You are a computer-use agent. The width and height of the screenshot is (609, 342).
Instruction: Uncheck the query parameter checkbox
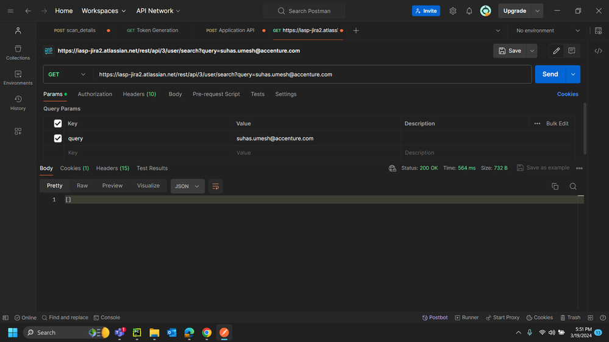coord(58,138)
